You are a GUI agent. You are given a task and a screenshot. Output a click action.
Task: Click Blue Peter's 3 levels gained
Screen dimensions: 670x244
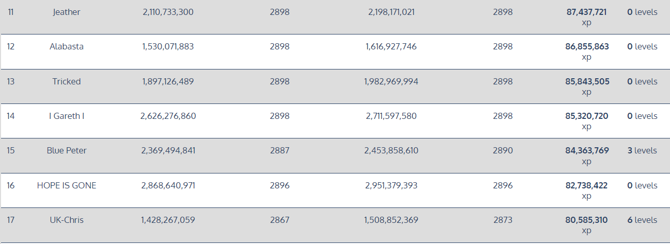pos(642,150)
